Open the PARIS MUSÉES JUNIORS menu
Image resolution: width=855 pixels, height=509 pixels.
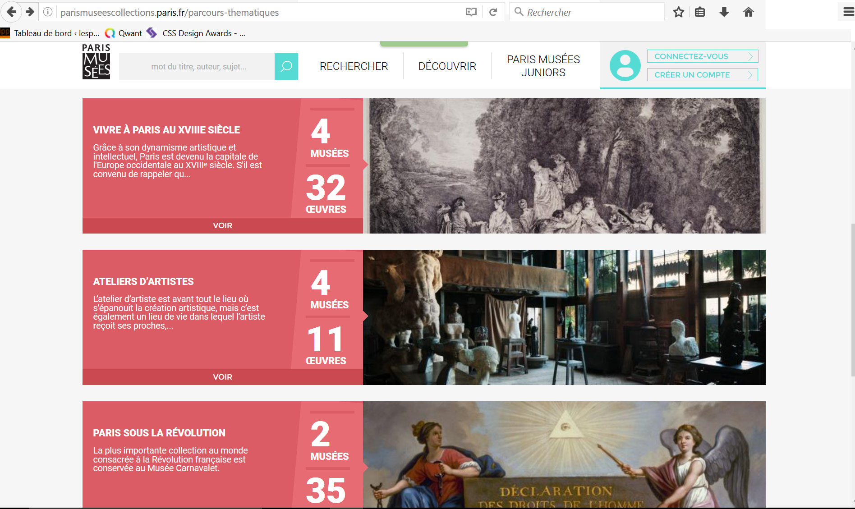(543, 66)
